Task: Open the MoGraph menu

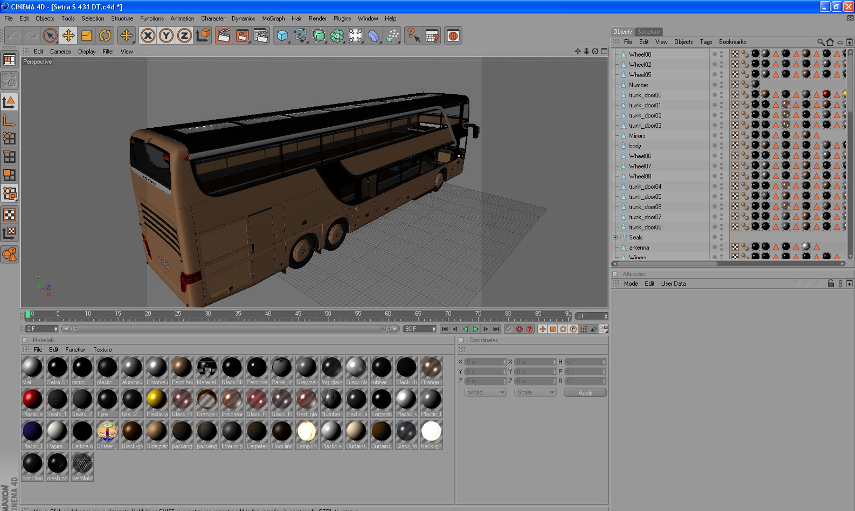Action: coord(273,18)
